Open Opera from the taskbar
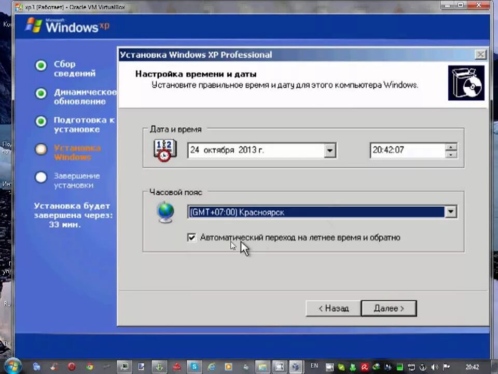498x374 pixels. click(x=72, y=367)
